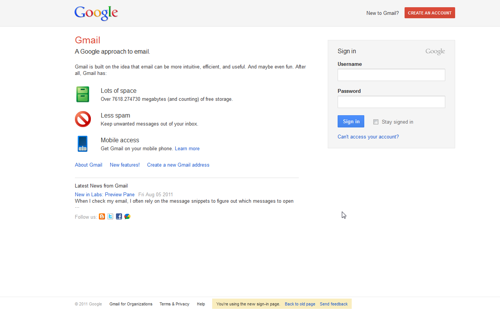Screen dimensions: 500x310
Task: Click the Fri Aug 05 2011 date
Action: 156,195
